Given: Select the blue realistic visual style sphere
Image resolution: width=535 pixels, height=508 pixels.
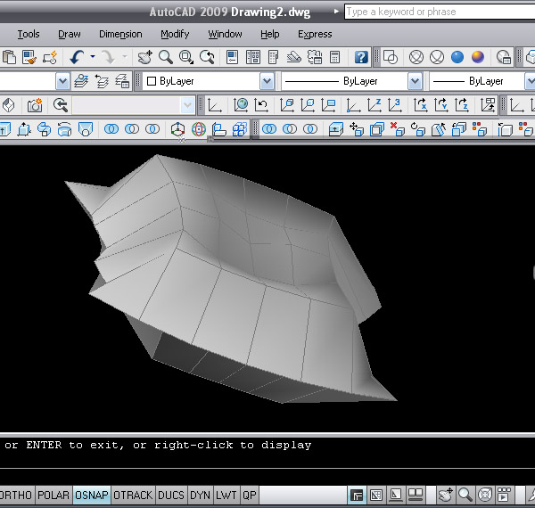Looking at the screenshot, I should pyautogui.click(x=457, y=57).
